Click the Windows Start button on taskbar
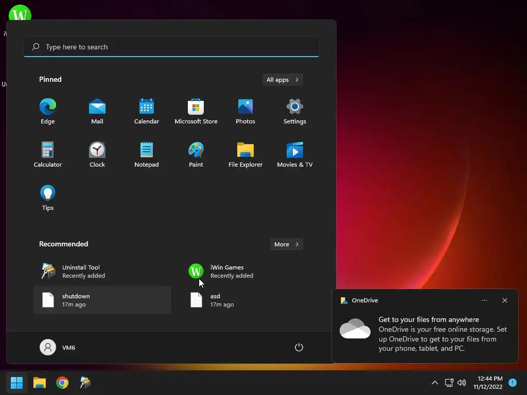This screenshot has width=527, height=395. 16,383
